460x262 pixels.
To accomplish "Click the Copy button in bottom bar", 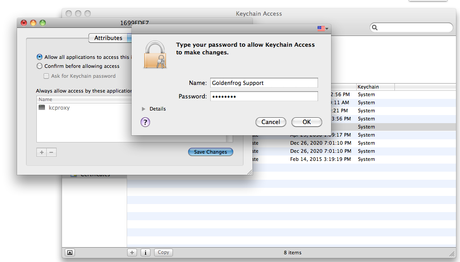I will [x=164, y=252].
